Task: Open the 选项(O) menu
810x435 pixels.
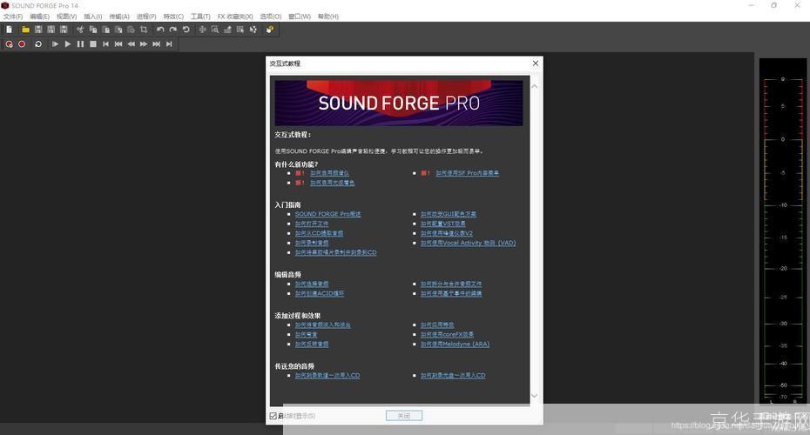Action: [x=271, y=17]
